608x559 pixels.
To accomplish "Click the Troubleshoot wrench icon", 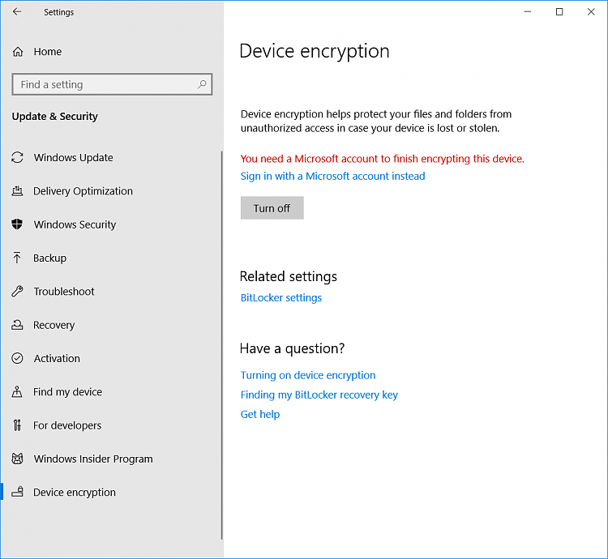I will [x=18, y=292].
